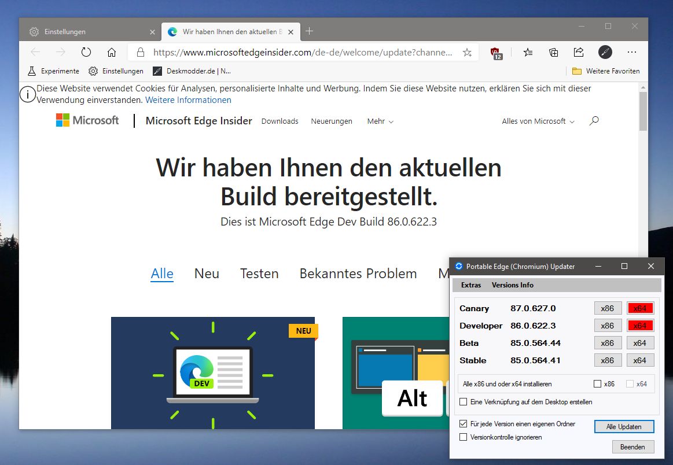Viewport: 673px width, 465px height.
Task: Open the Microsoft Edge Insider home link
Action: [198, 121]
